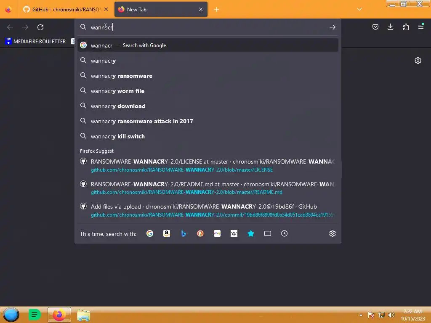Open Windows Explorer from taskbar
The height and width of the screenshot is (323, 431).
84,315
